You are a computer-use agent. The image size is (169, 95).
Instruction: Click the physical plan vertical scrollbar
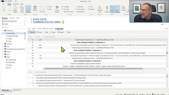click(167, 53)
